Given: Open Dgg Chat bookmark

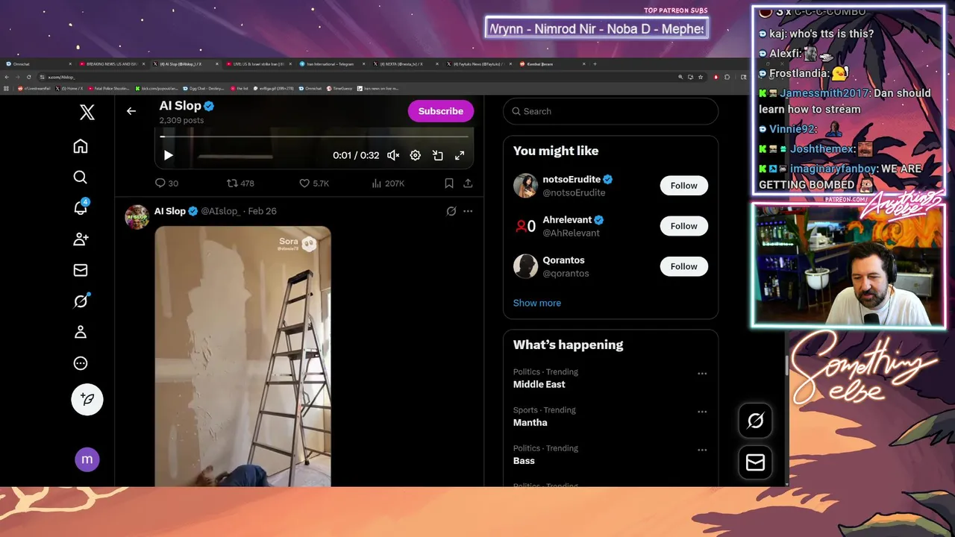Looking at the screenshot, I should 202,88.
